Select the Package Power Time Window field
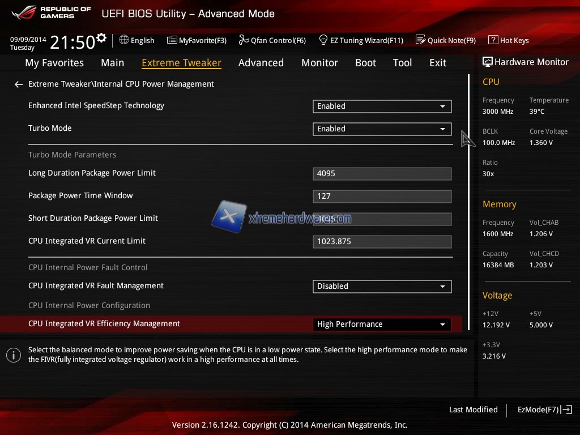 [x=382, y=196]
